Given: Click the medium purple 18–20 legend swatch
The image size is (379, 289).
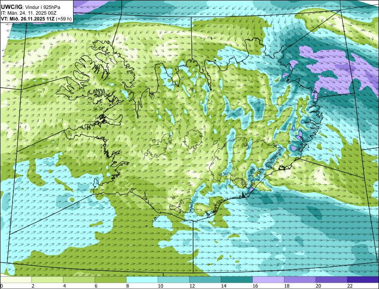Looking at the screenshot, I should [300, 280].
